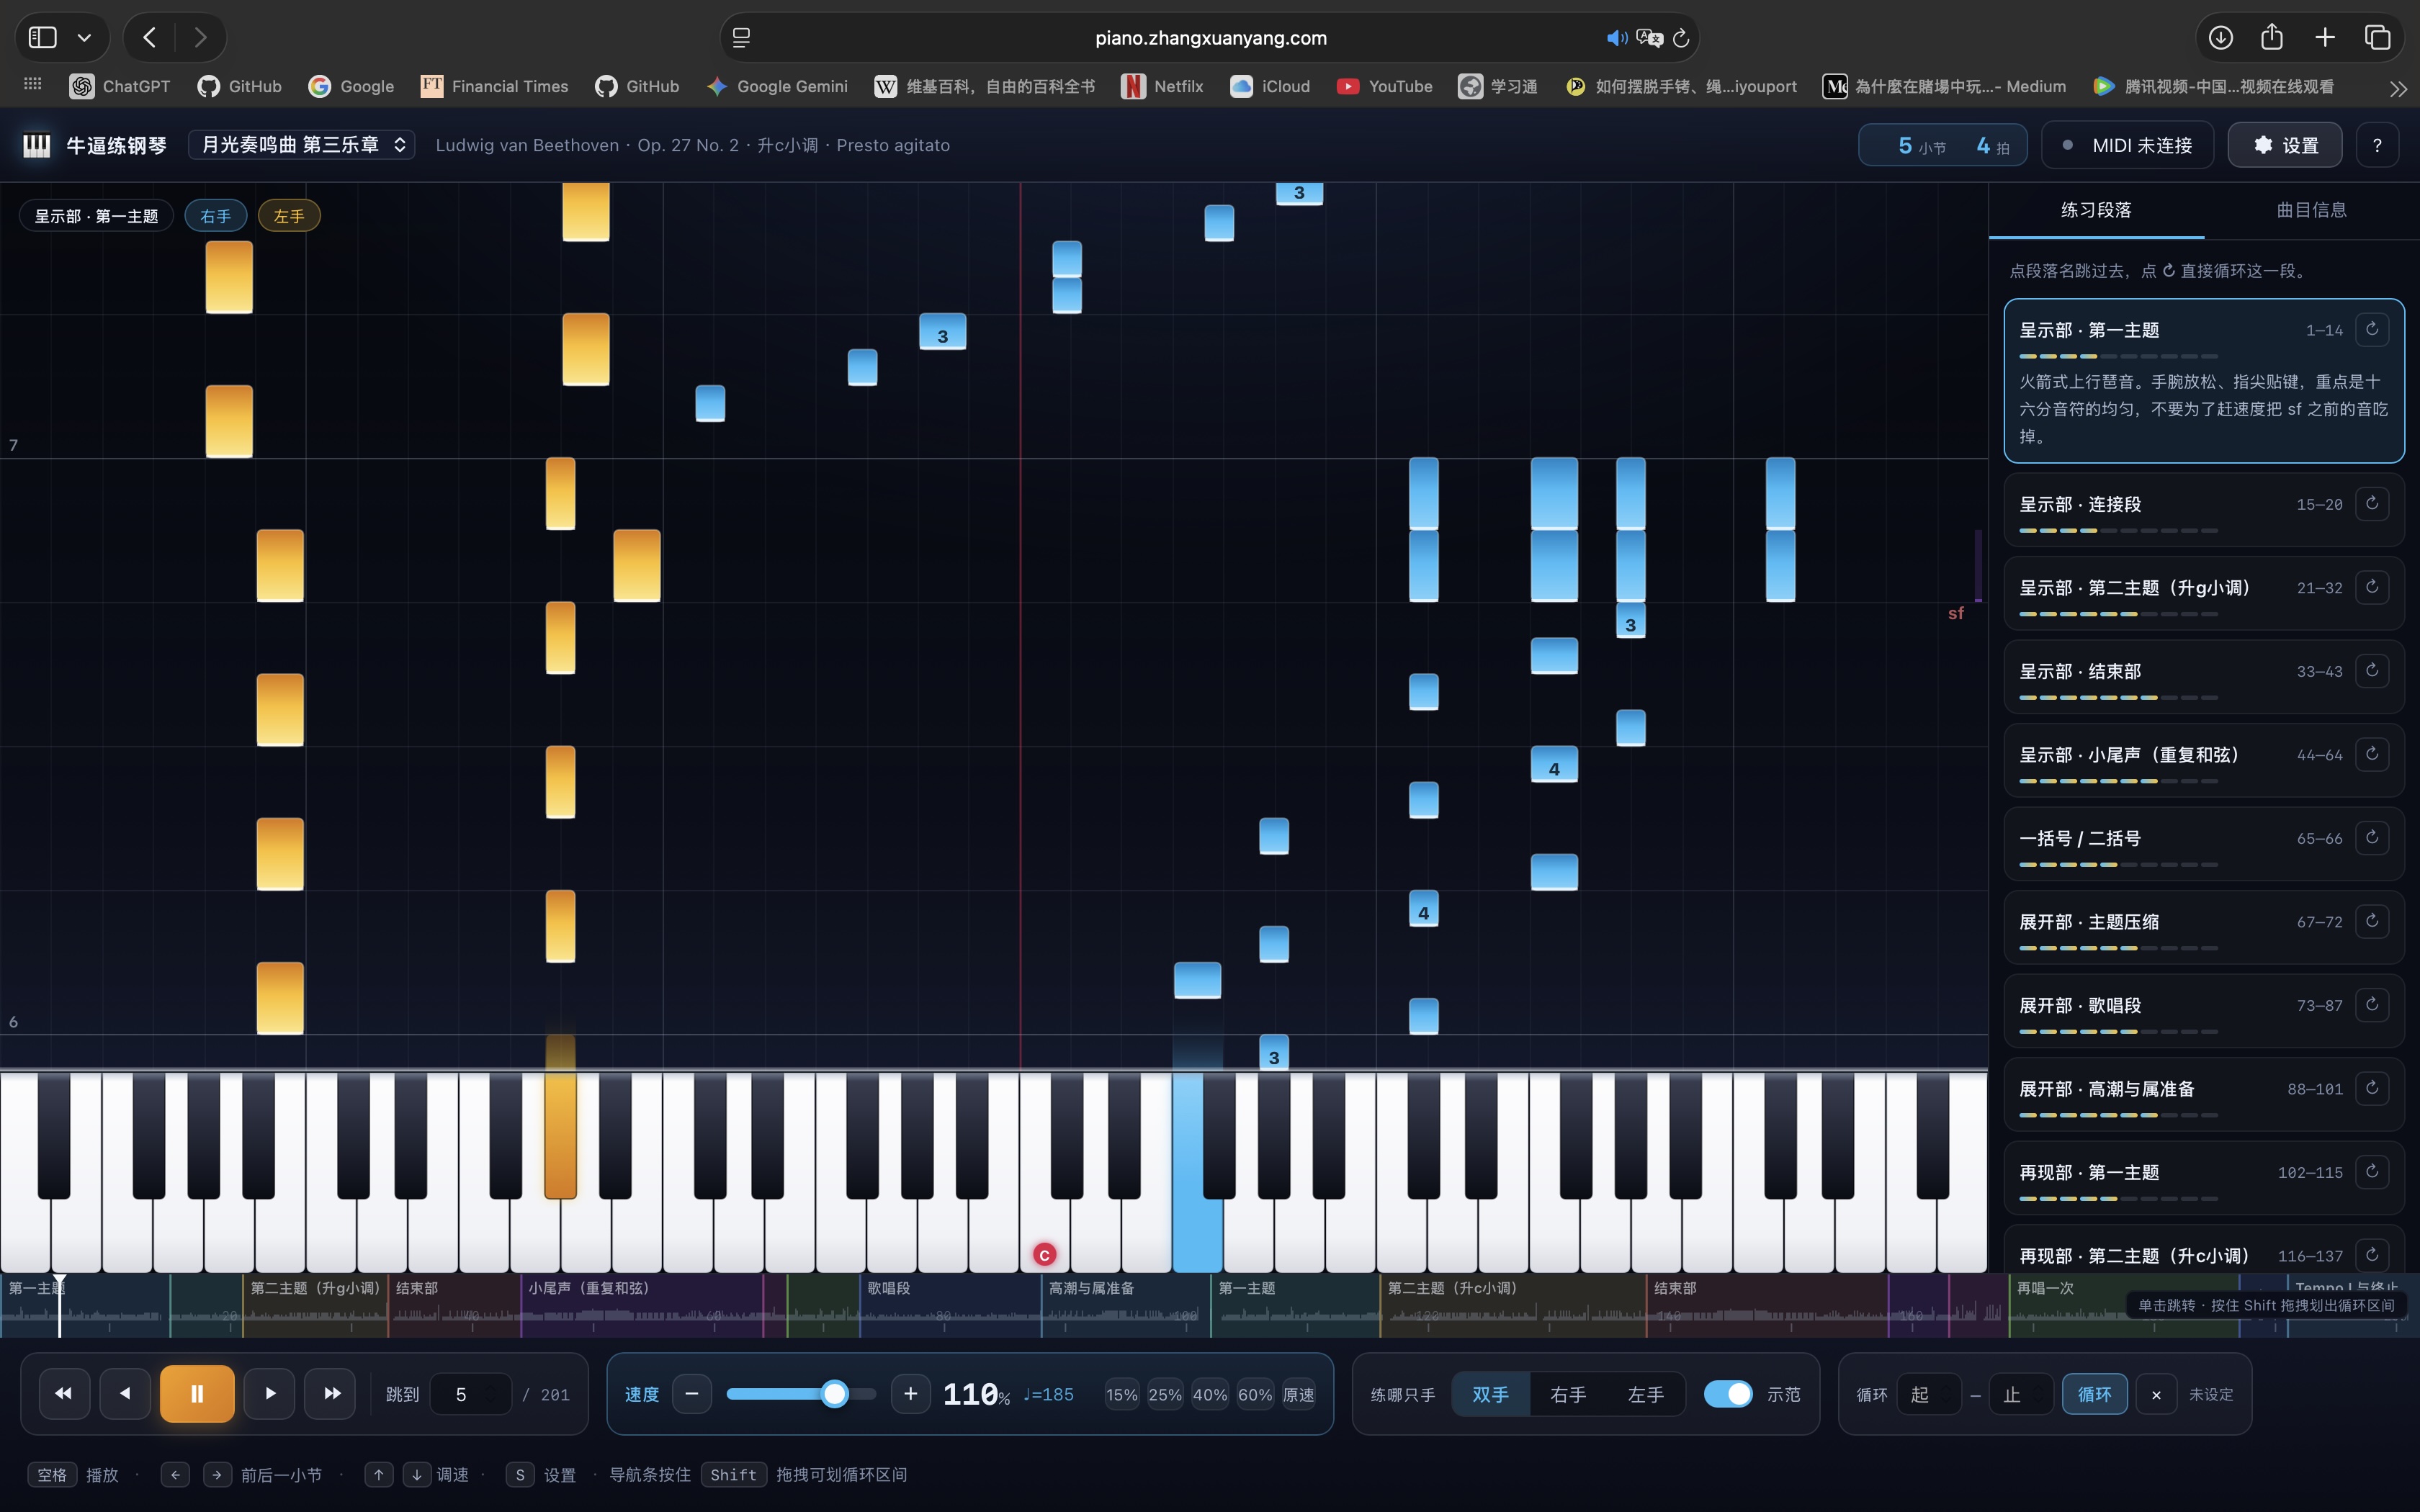Image resolution: width=2420 pixels, height=1512 pixels.
Task: Step forward one measure with right triangle
Action: [x=270, y=1393]
